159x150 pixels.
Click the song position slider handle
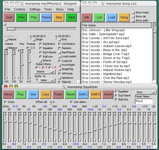tap(11, 29)
